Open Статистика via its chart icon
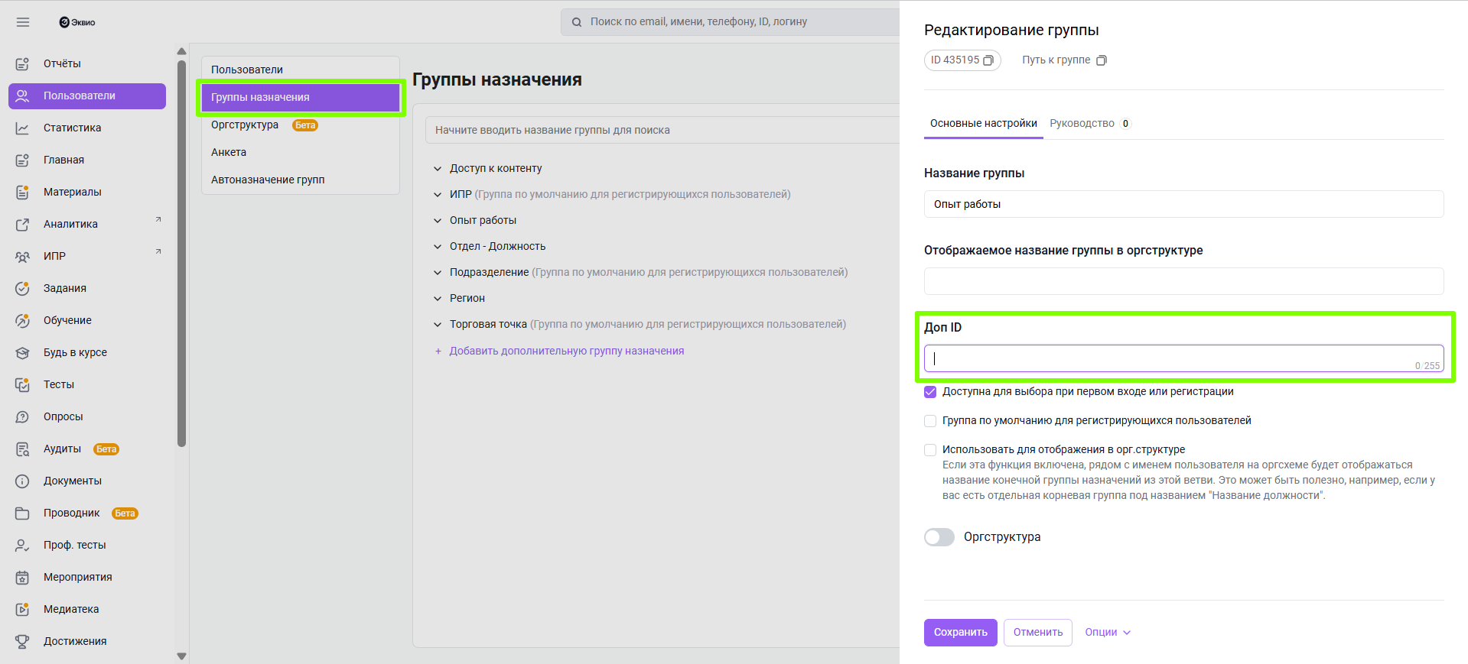 point(22,128)
